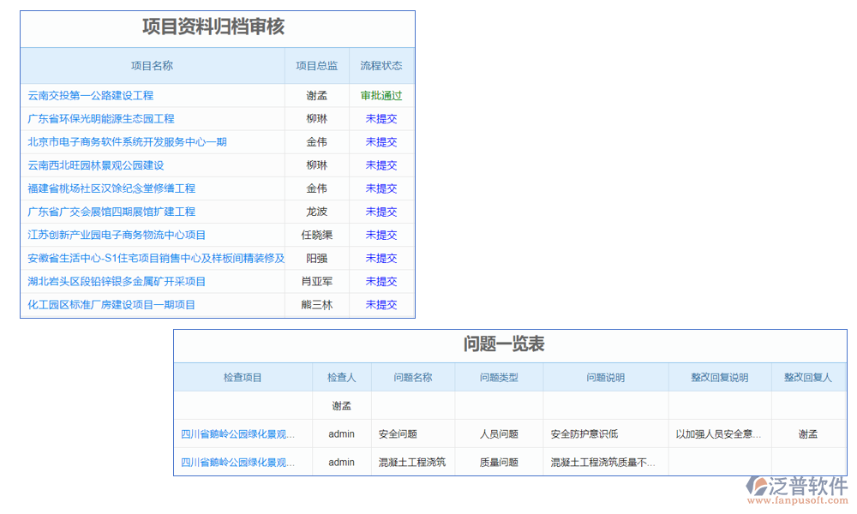This screenshot has height=514, width=857.
Task: Select the 北京市电子商务软件系统开发服务中心一期 project
Action: tap(124, 141)
